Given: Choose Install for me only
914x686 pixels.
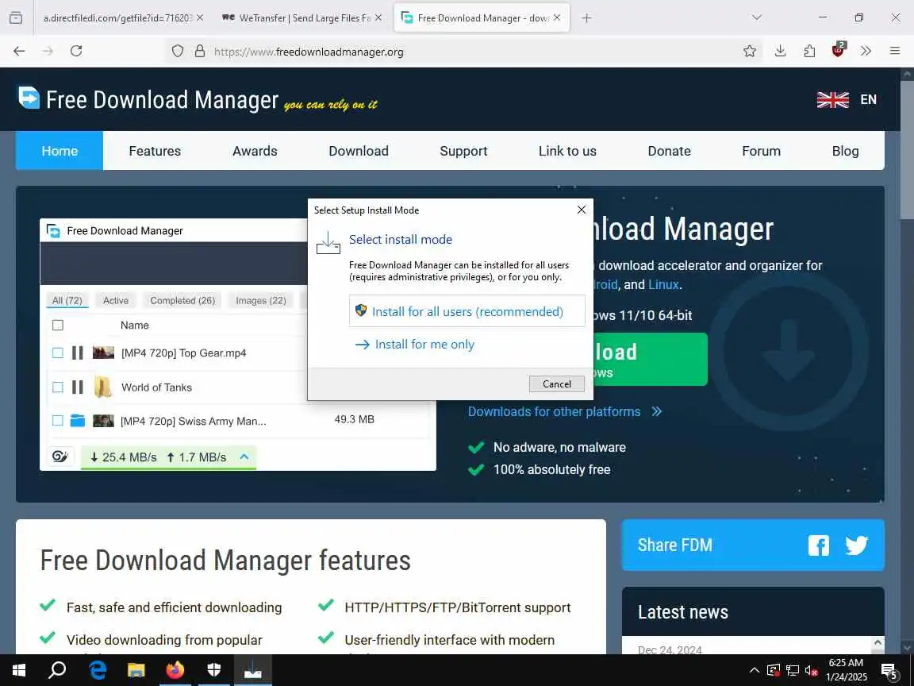Looking at the screenshot, I should 424,344.
